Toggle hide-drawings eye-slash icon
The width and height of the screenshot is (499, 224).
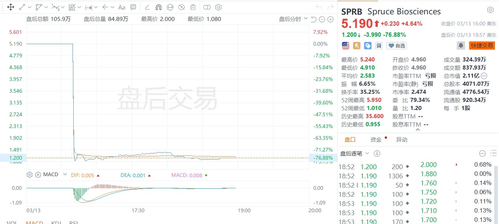181,7
